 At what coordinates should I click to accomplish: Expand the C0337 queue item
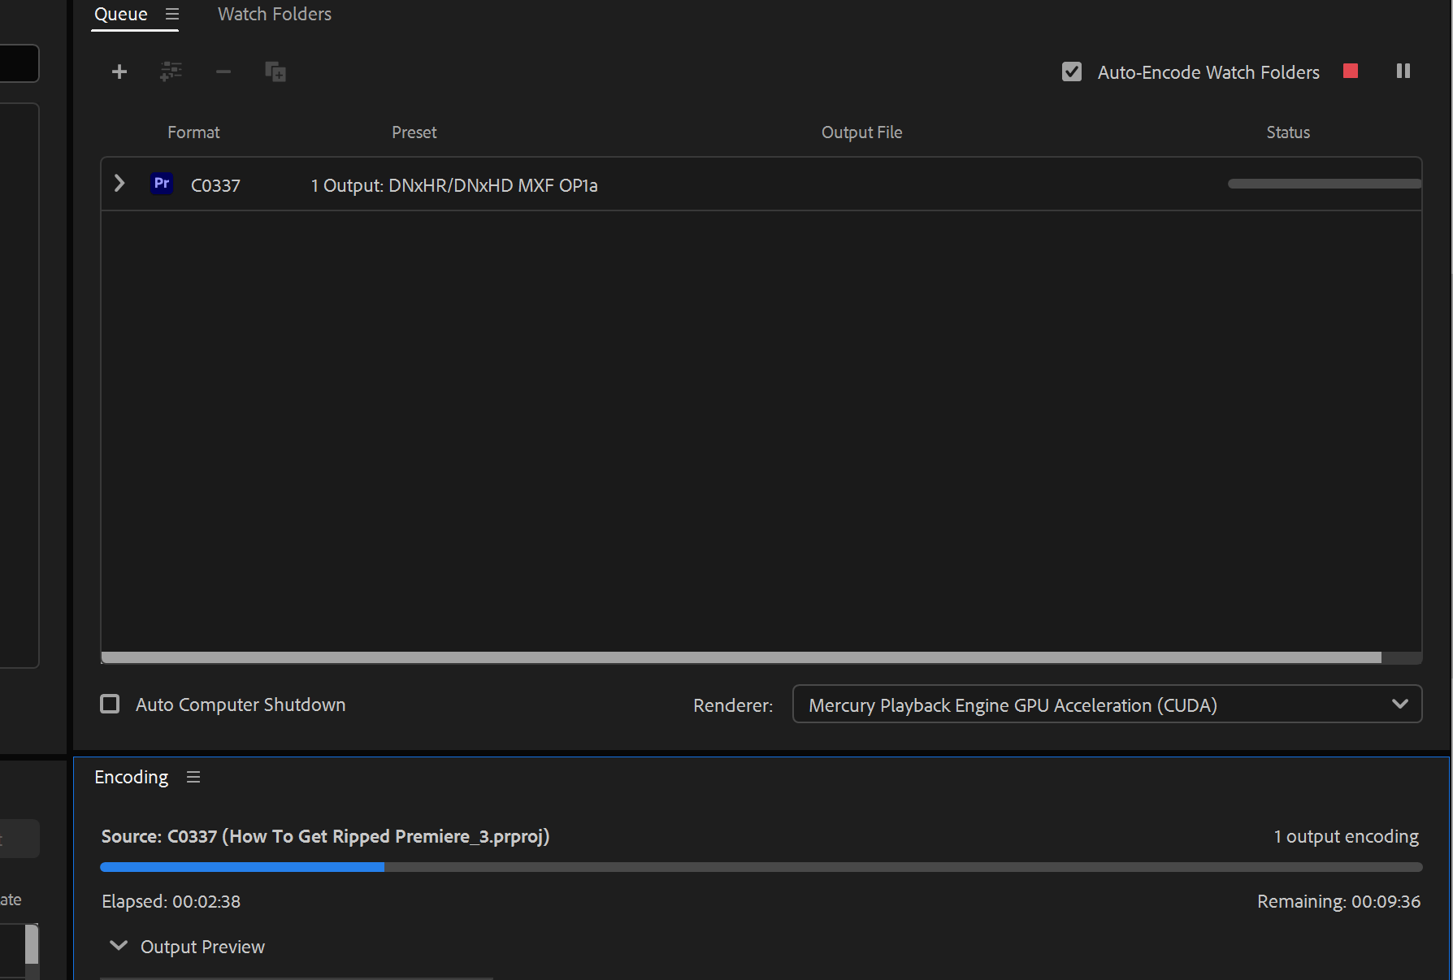click(119, 184)
